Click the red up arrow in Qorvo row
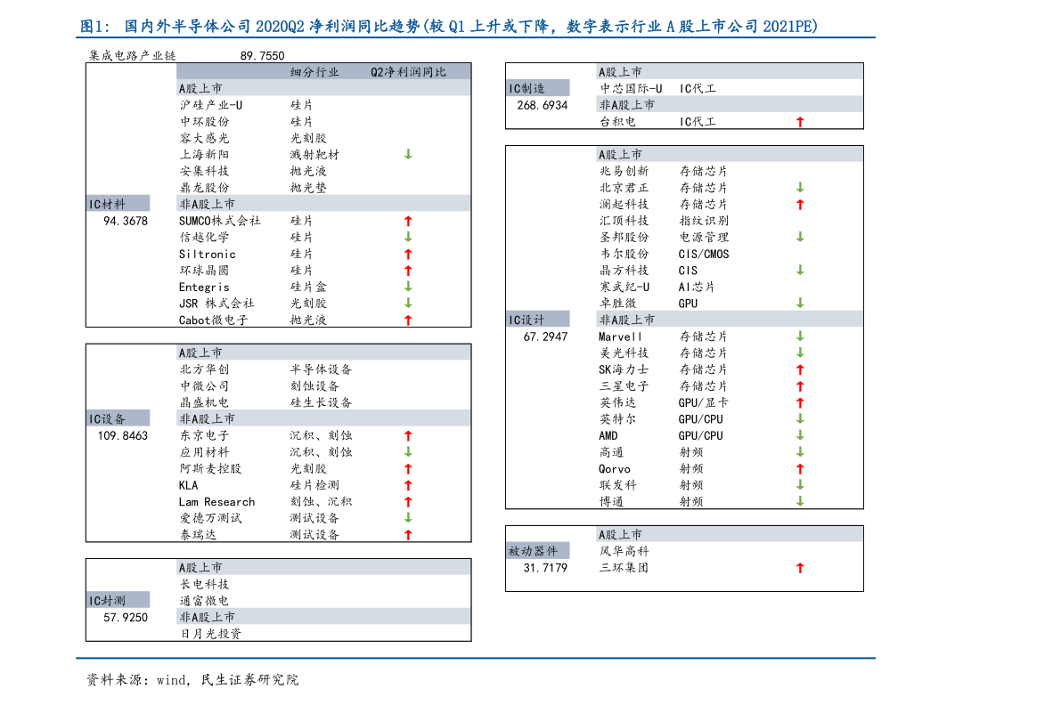The width and height of the screenshot is (1061, 705). (x=800, y=468)
